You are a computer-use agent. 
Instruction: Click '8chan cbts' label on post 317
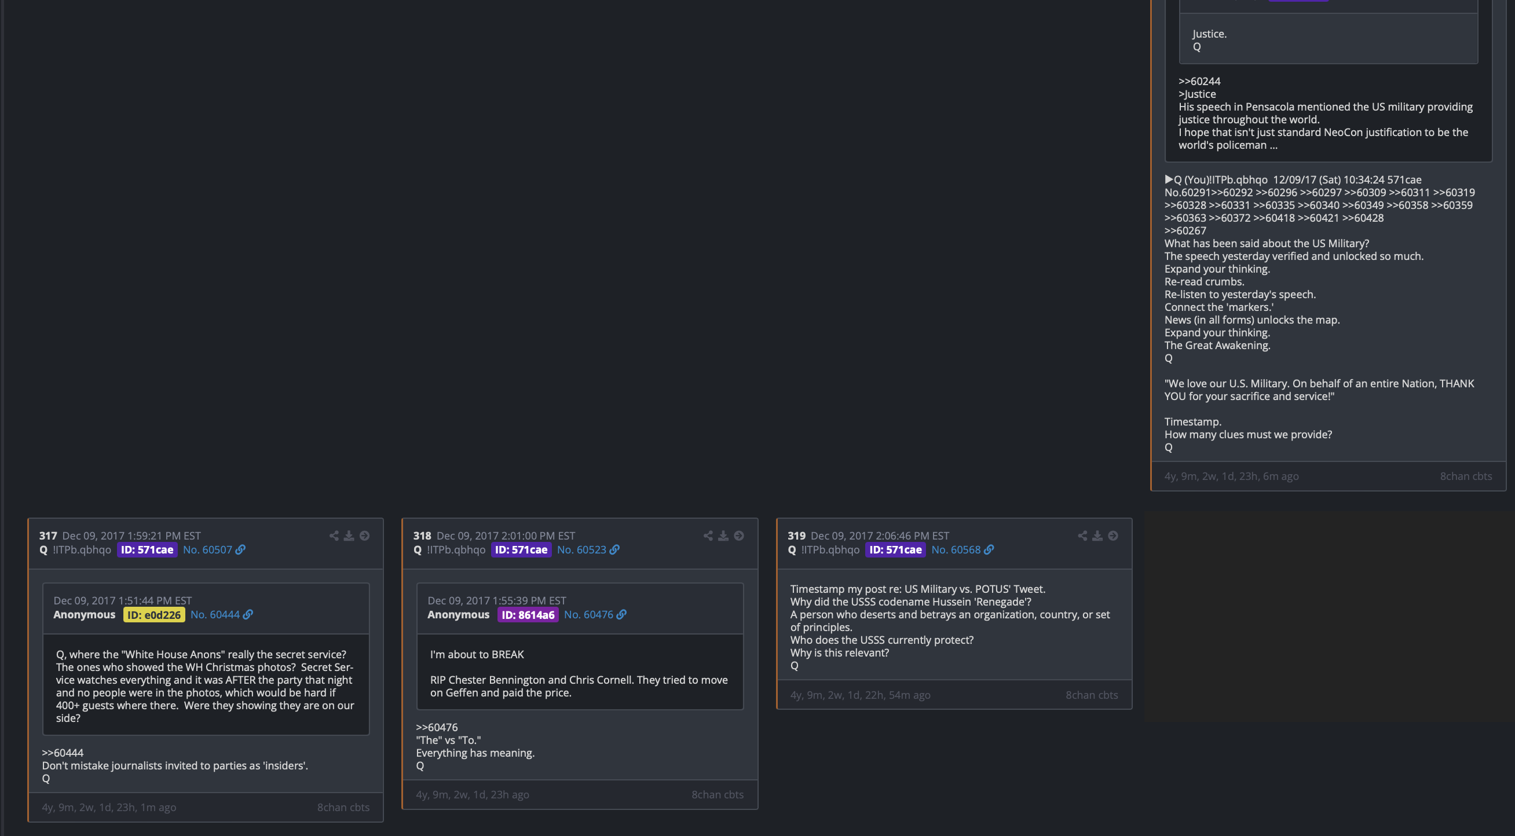(x=343, y=807)
